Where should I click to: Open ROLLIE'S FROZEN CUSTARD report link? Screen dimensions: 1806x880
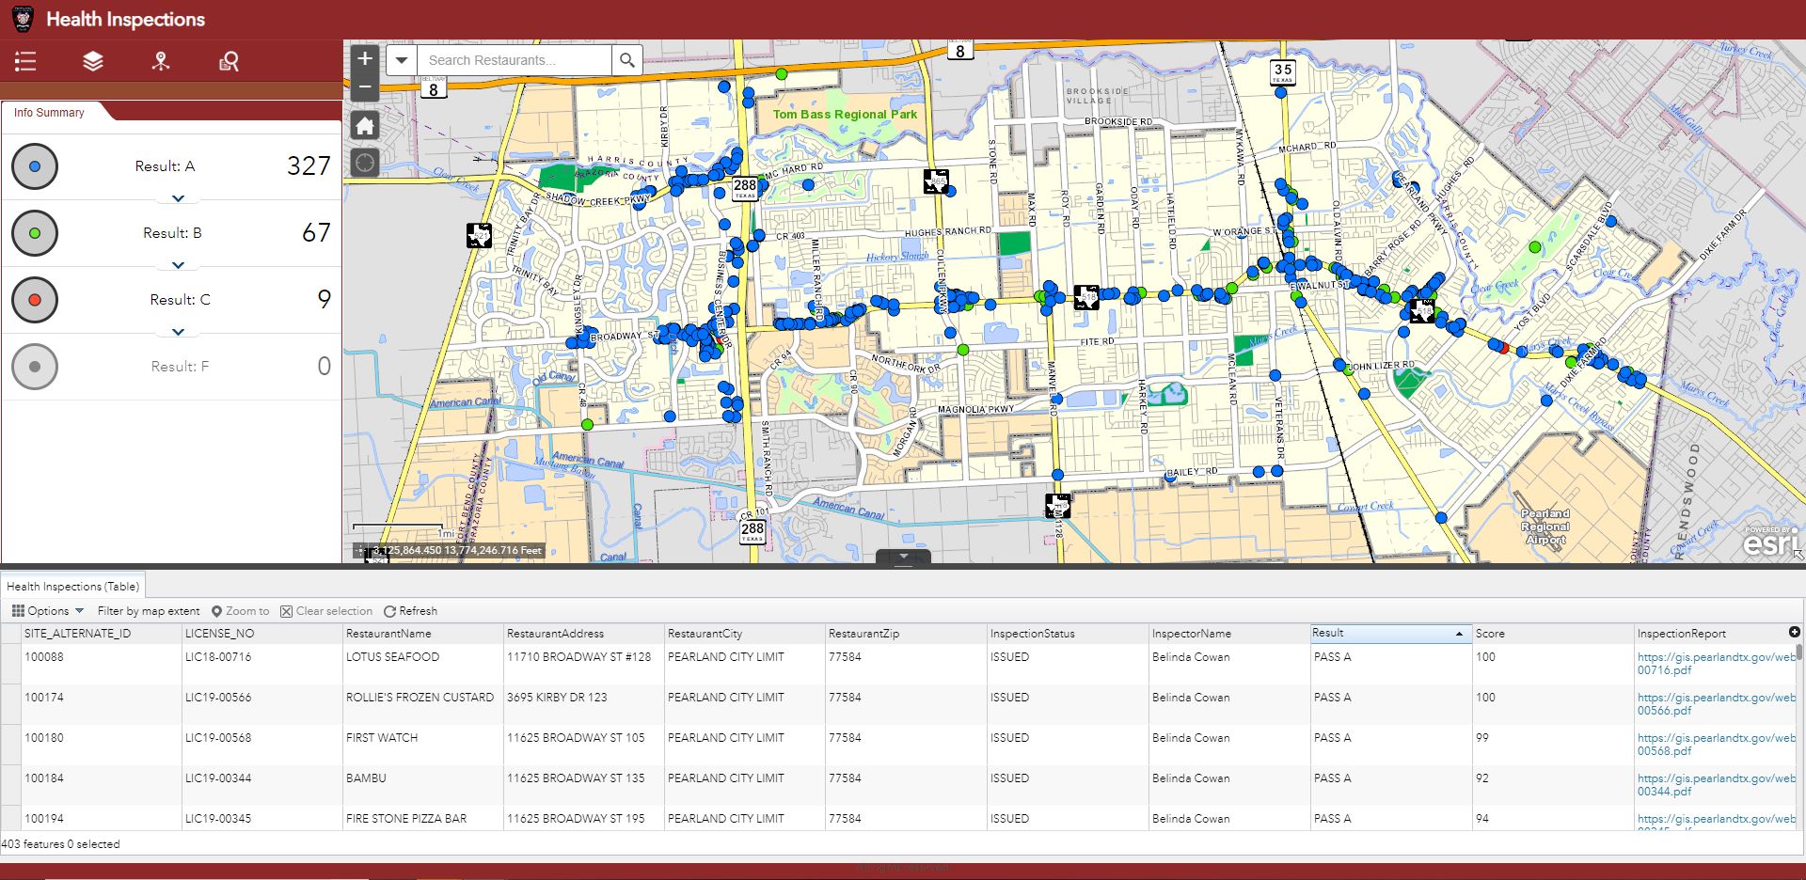pos(1717,704)
